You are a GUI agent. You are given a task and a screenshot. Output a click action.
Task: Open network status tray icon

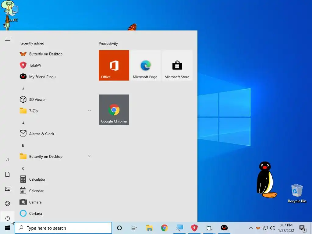[x=265, y=228]
